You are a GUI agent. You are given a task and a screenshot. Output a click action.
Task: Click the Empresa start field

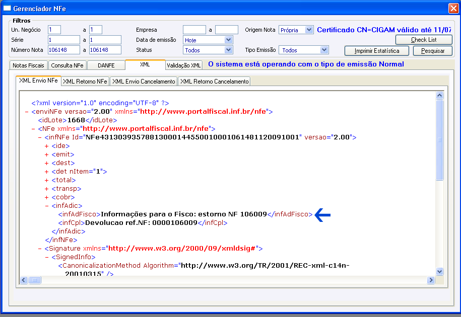click(194, 30)
